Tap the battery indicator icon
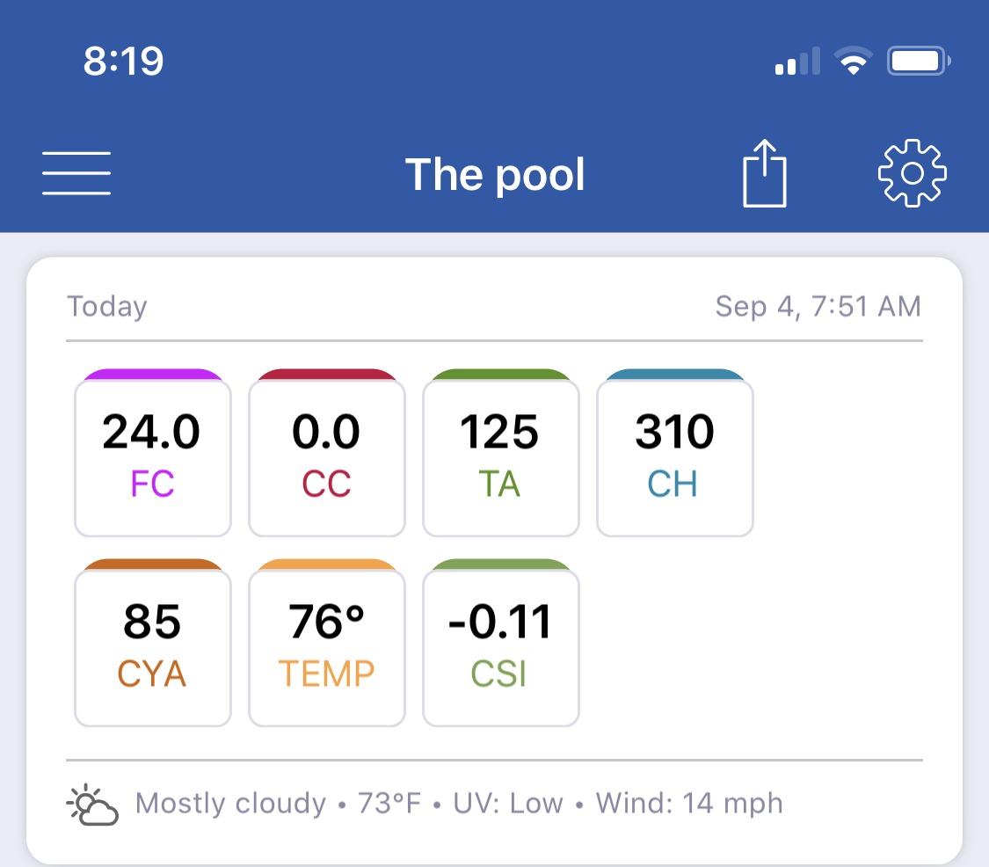The image size is (989, 867). pos(919,62)
